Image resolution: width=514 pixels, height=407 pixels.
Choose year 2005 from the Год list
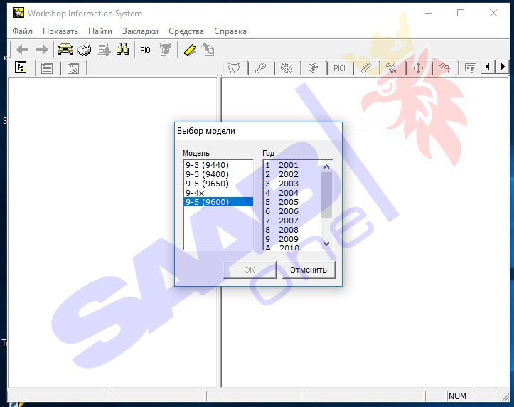[x=289, y=202]
